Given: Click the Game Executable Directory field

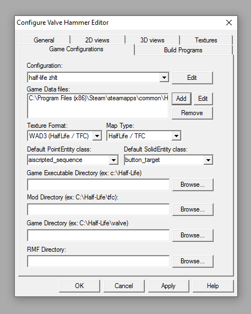Looking at the screenshot, I should pos(99,185).
